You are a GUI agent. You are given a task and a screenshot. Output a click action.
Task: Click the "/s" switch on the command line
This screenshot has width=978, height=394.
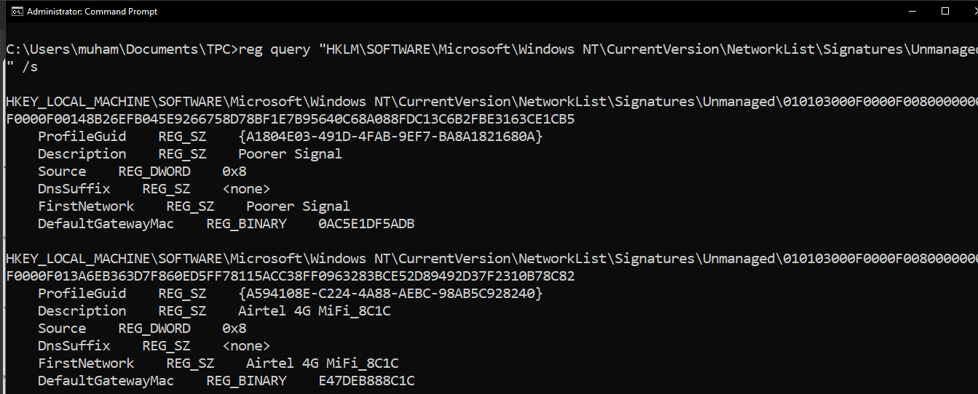tap(29, 67)
